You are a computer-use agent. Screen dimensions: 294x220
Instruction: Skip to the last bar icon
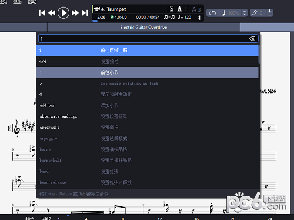[x=85, y=13]
